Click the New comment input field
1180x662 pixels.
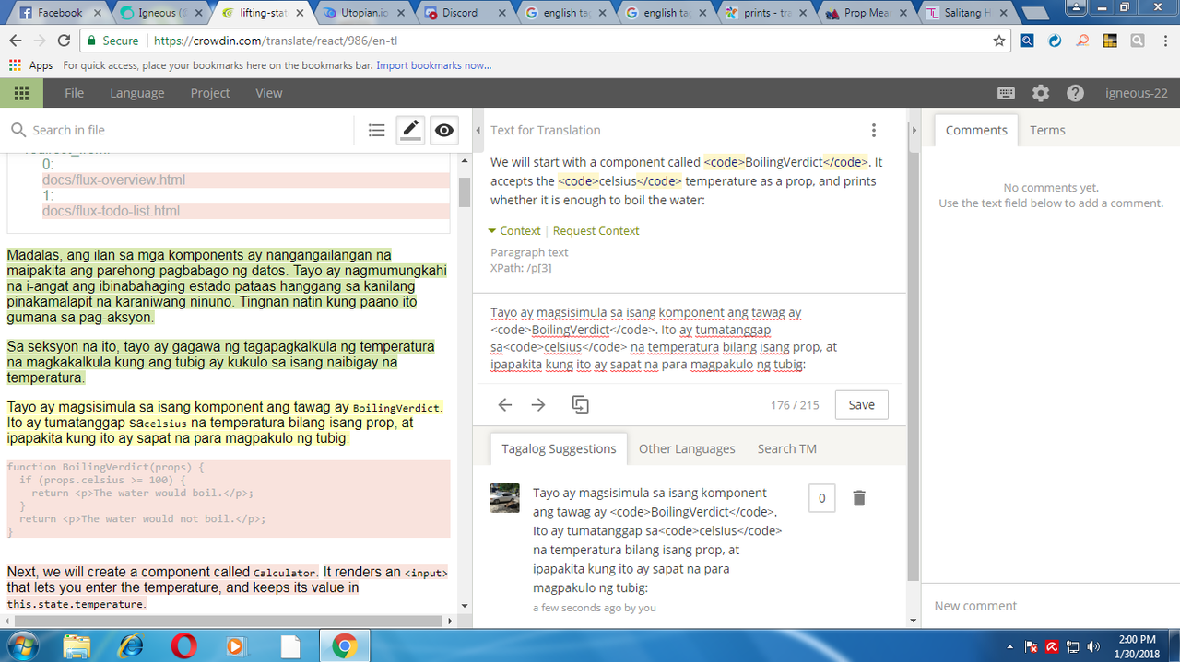click(x=1051, y=606)
